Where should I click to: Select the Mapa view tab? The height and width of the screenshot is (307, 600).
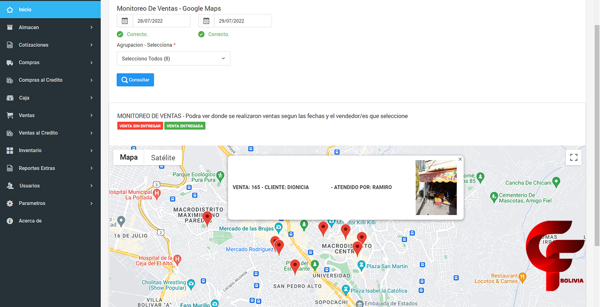pos(129,157)
